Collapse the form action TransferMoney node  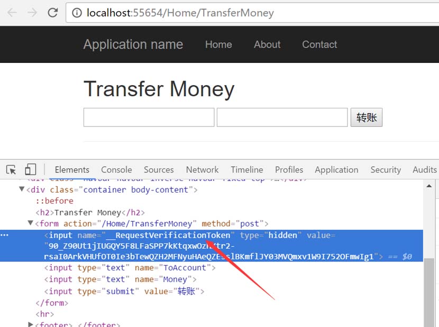click(x=30, y=223)
